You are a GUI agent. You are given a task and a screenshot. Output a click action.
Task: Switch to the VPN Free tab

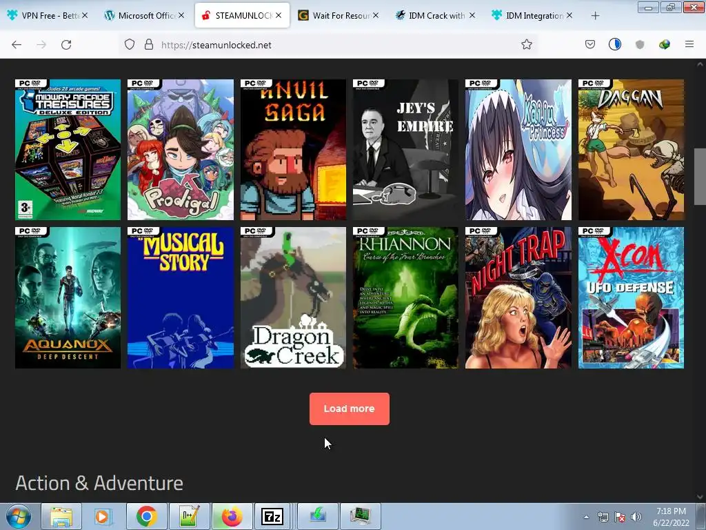tap(48, 15)
